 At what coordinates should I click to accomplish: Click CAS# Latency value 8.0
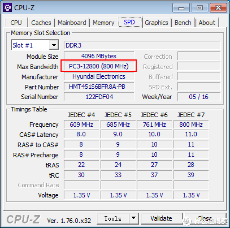click(x=81, y=134)
